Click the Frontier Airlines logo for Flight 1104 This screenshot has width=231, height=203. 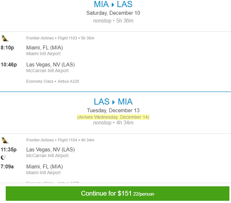pyautogui.click(x=5, y=140)
